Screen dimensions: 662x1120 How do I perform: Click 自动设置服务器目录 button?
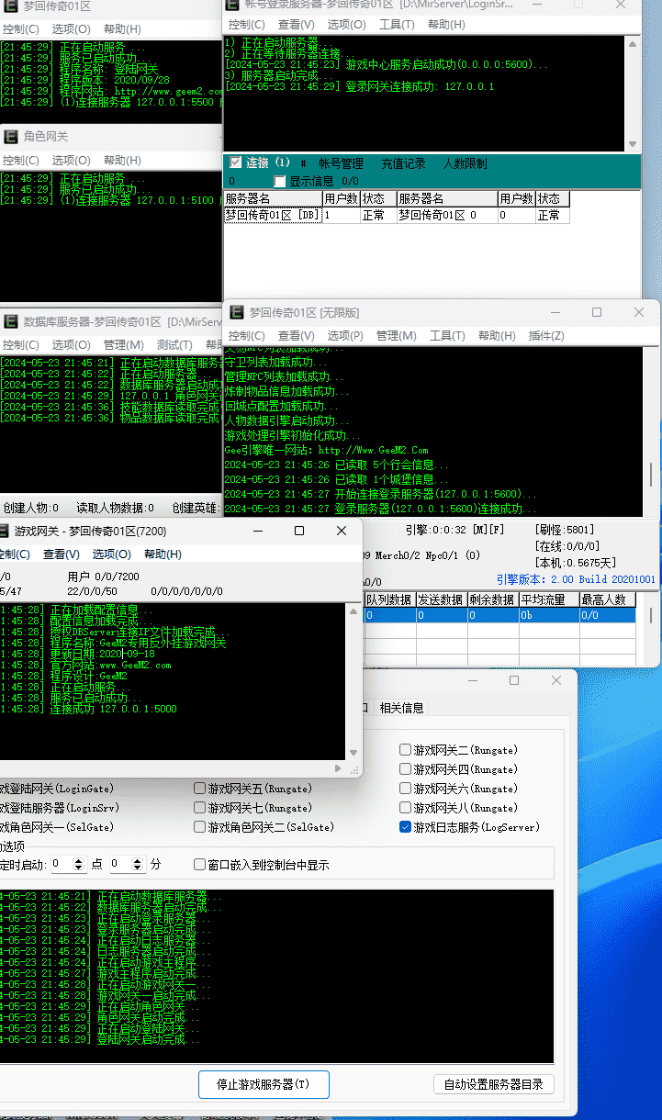coord(494,1084)
